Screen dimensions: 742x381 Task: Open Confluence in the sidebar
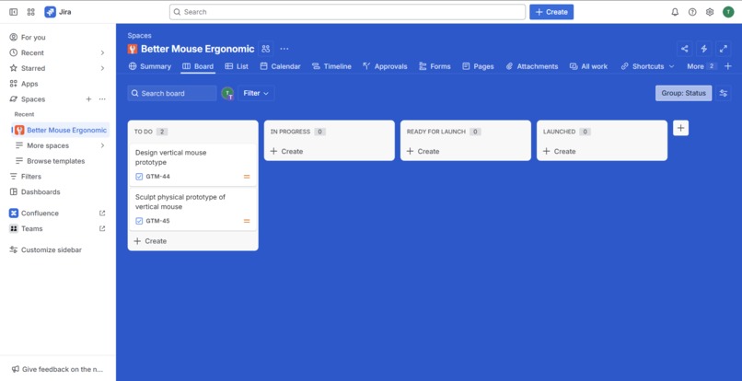57,213
